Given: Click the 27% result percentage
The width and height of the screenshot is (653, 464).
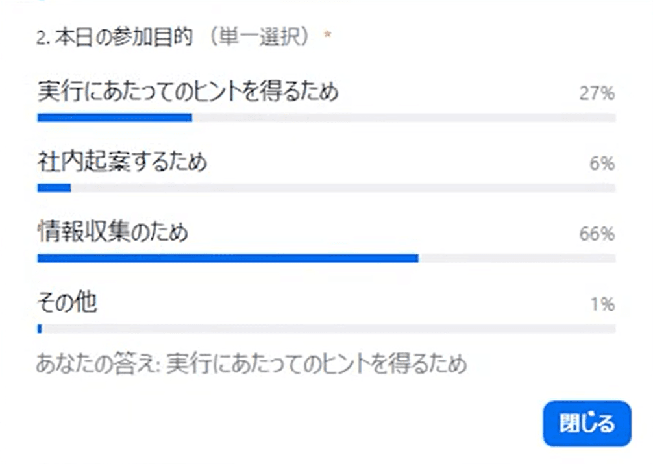Looking at the screenshot, I should coord(597,93).
